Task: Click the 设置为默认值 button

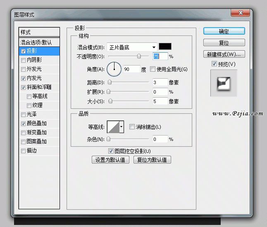Action: 110,160
